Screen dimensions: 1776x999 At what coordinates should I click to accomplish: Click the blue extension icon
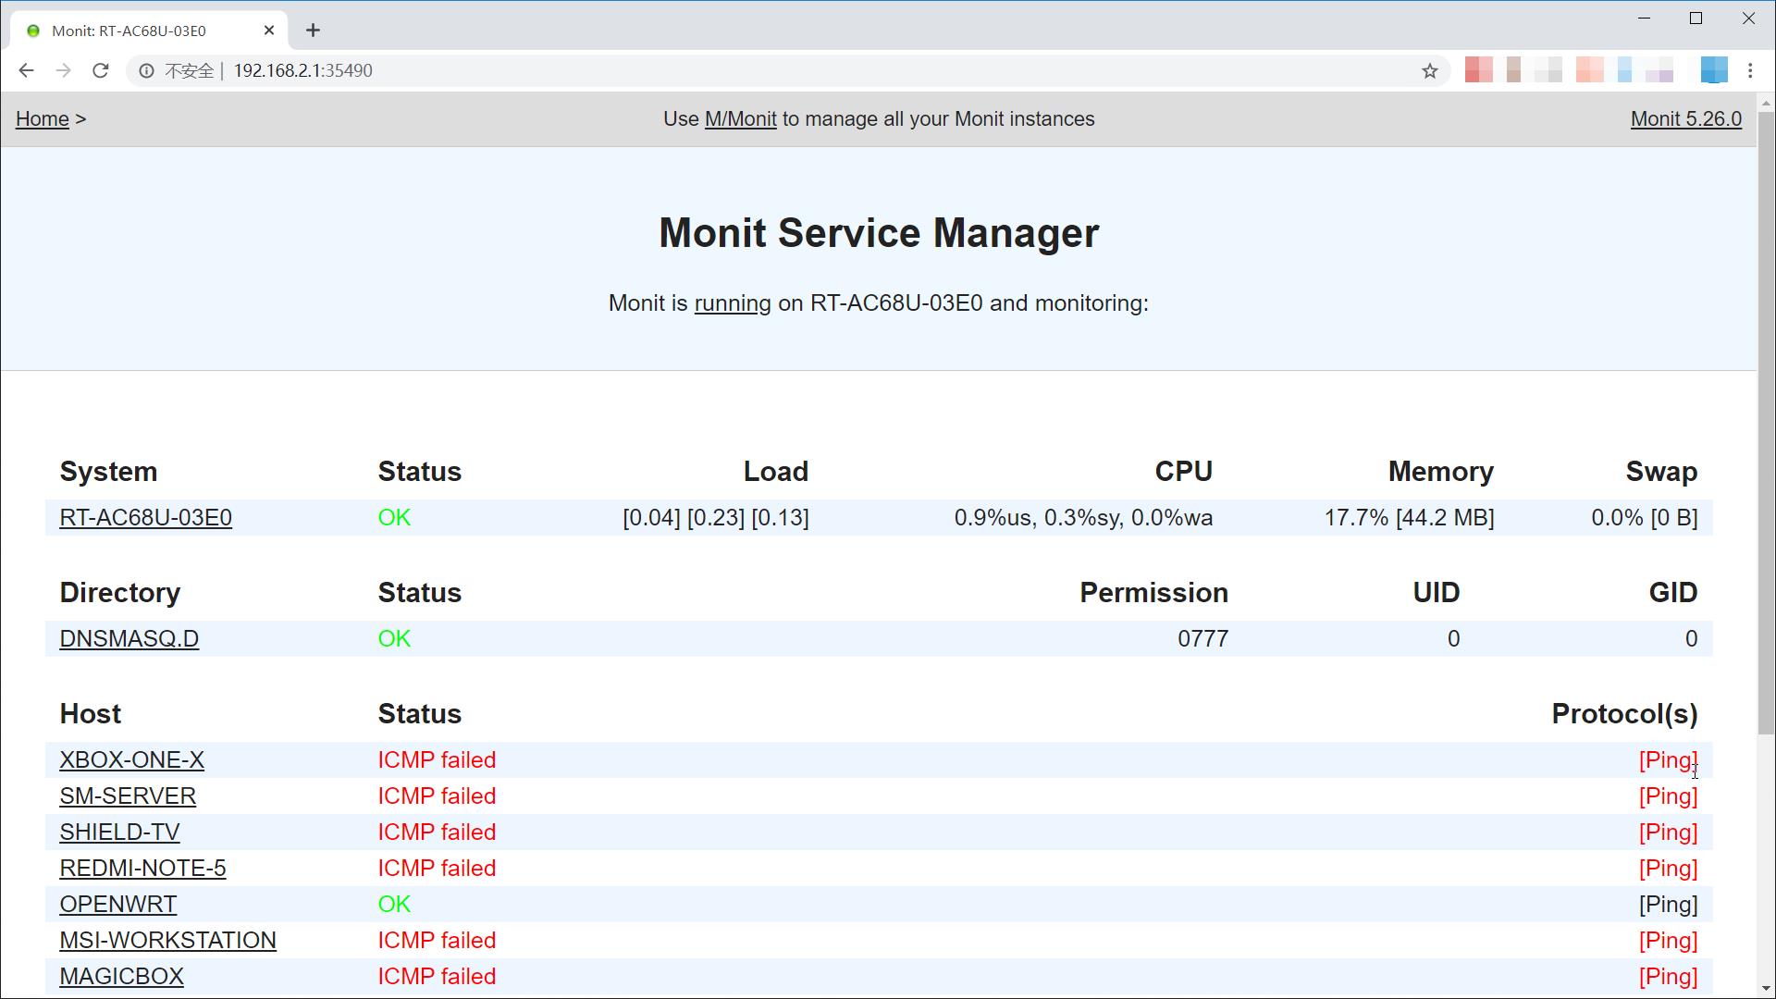[x=1713, y=70]
